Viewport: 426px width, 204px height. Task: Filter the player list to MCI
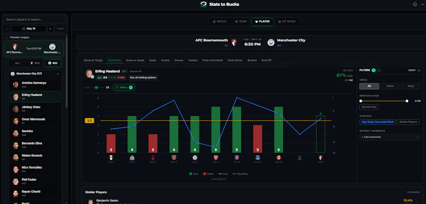52,63
